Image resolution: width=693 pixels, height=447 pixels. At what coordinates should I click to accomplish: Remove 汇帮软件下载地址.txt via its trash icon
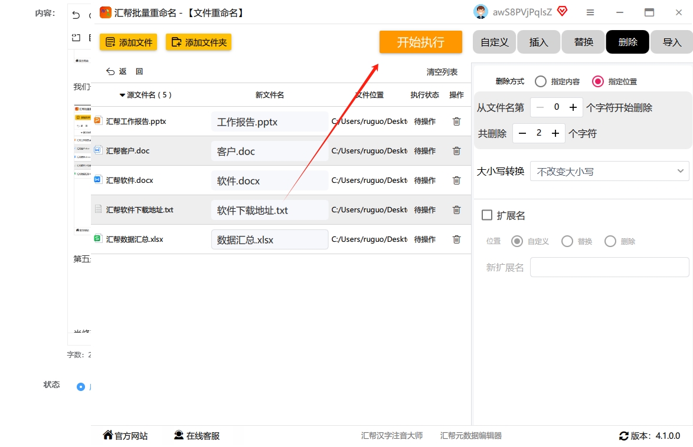coord(456,210)
